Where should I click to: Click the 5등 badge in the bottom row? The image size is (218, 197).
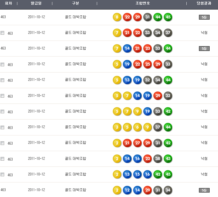[x=204, y=190]
